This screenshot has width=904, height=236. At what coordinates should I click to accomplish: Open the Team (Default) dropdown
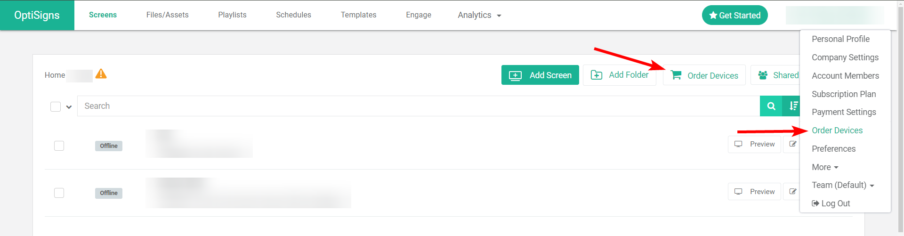(843, 185)
